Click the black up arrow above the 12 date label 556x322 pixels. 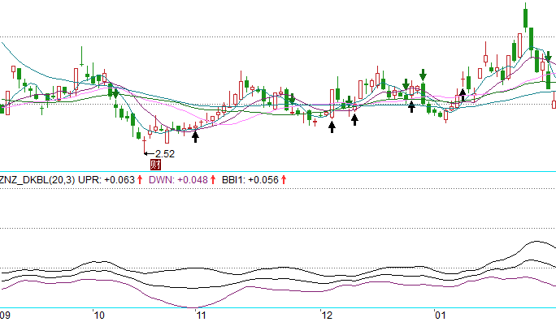click(x=332, y=127)
